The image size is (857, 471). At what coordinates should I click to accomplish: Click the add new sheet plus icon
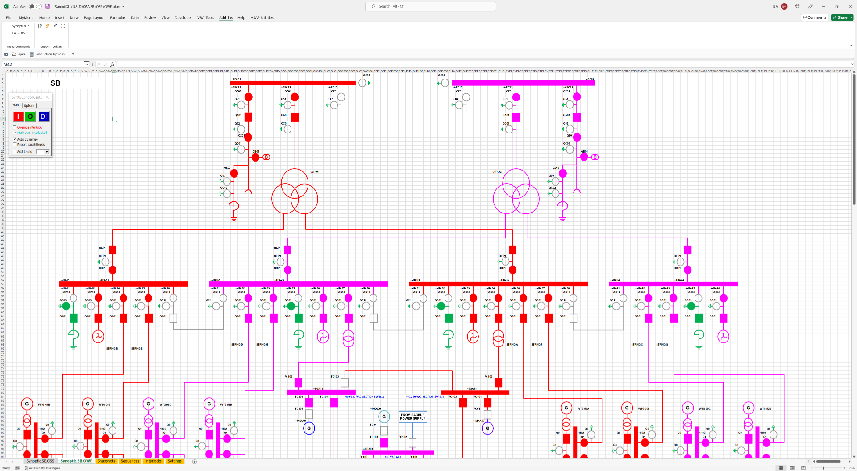tap(194, 462)
